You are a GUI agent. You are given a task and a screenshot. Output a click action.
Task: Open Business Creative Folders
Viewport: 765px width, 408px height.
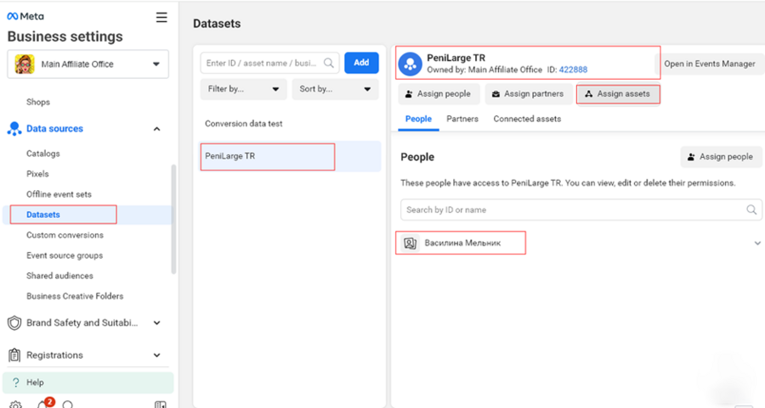coord(75,296)
